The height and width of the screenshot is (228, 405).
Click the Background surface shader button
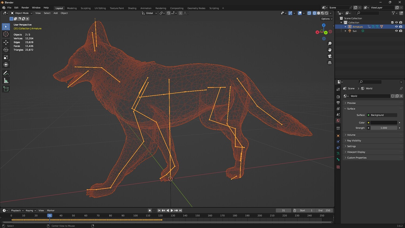pos(382,115)
